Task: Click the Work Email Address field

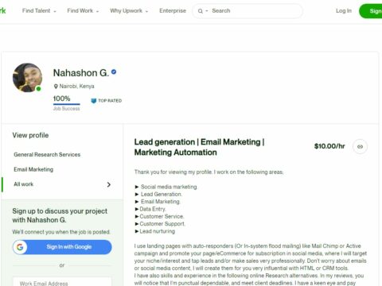Action: pyautogui.click(x=62, y=282)
